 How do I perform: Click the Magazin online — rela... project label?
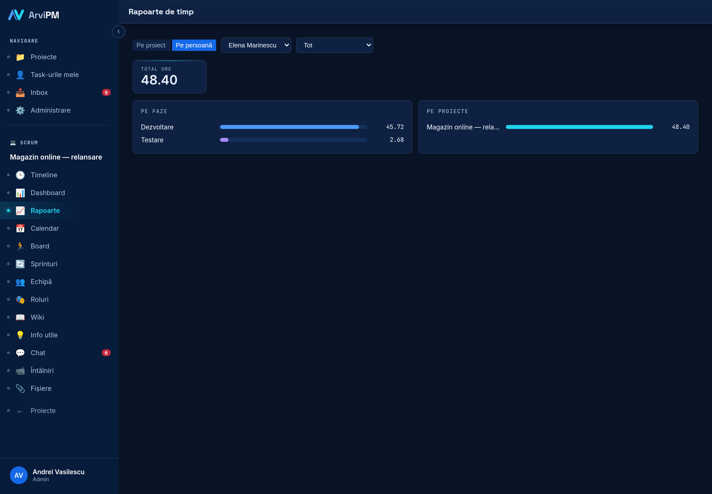(x=463, y=127)
